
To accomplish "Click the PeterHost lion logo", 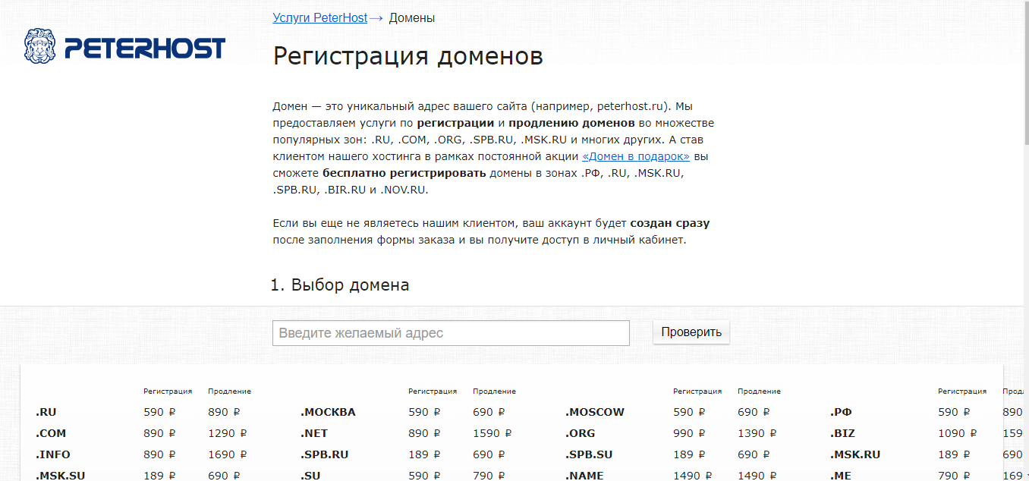I will [x=41, y=47].
